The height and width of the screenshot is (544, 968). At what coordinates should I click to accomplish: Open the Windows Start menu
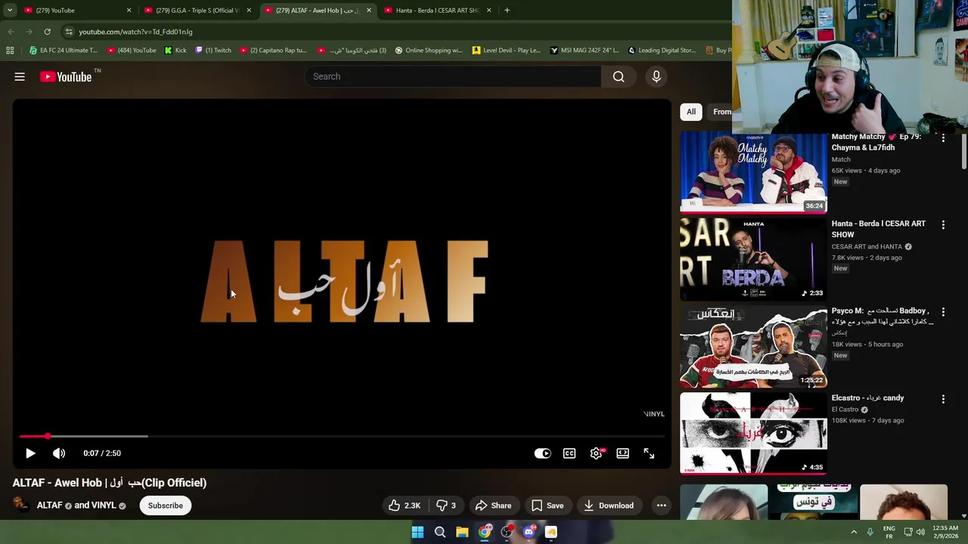pos(417,532)
